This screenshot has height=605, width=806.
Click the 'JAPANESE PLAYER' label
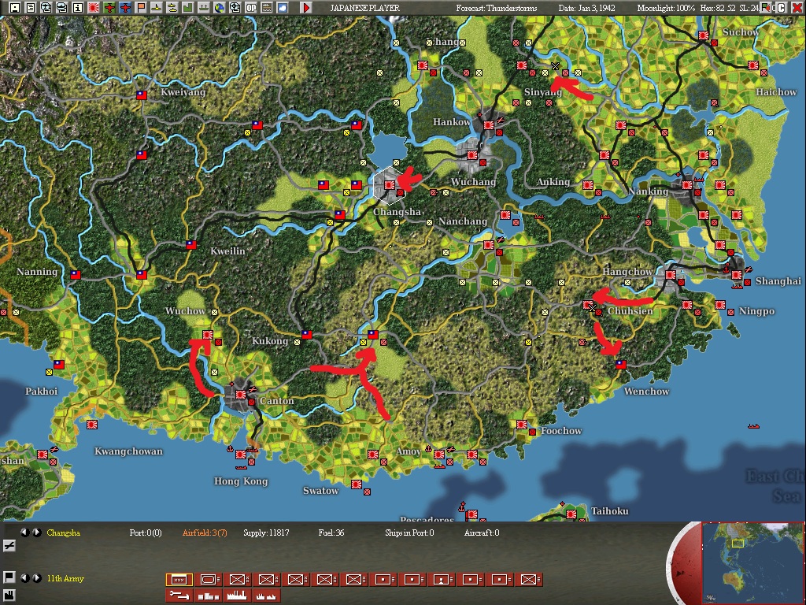tap(365, 8)
